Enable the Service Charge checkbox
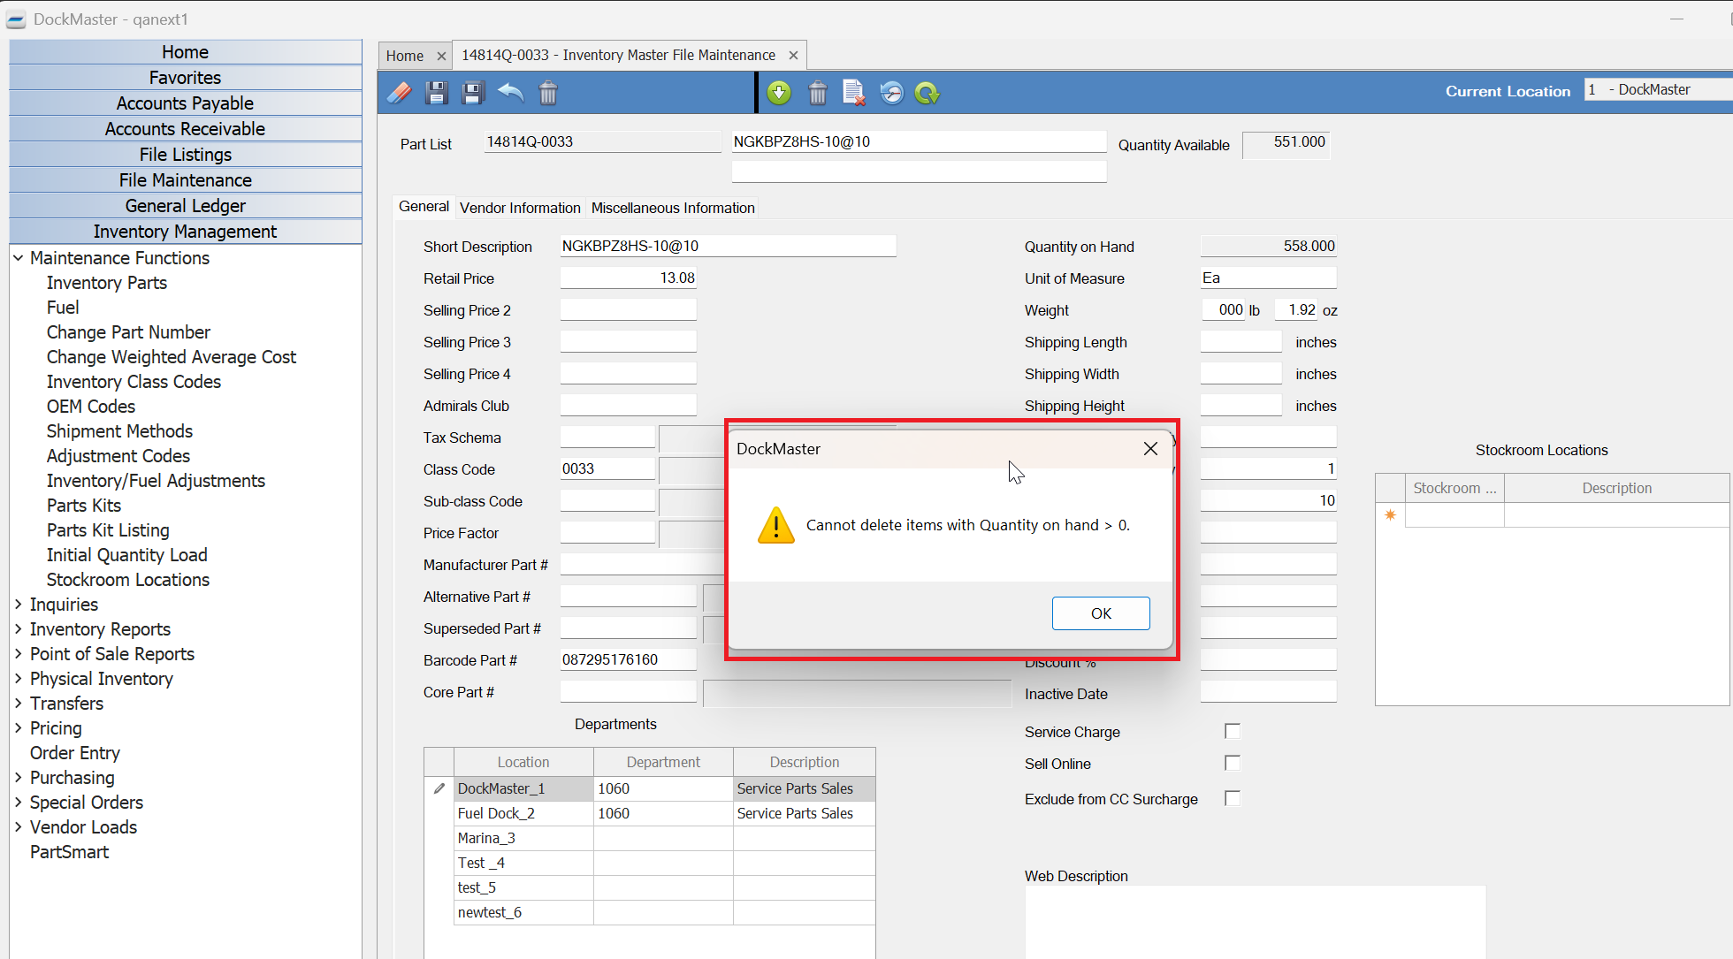Image resolution: width=1733 pixels, height=959 pixels. point(1233,731)
